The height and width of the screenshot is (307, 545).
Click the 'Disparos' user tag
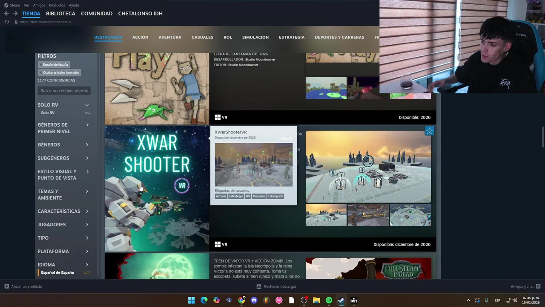[259, 196]
